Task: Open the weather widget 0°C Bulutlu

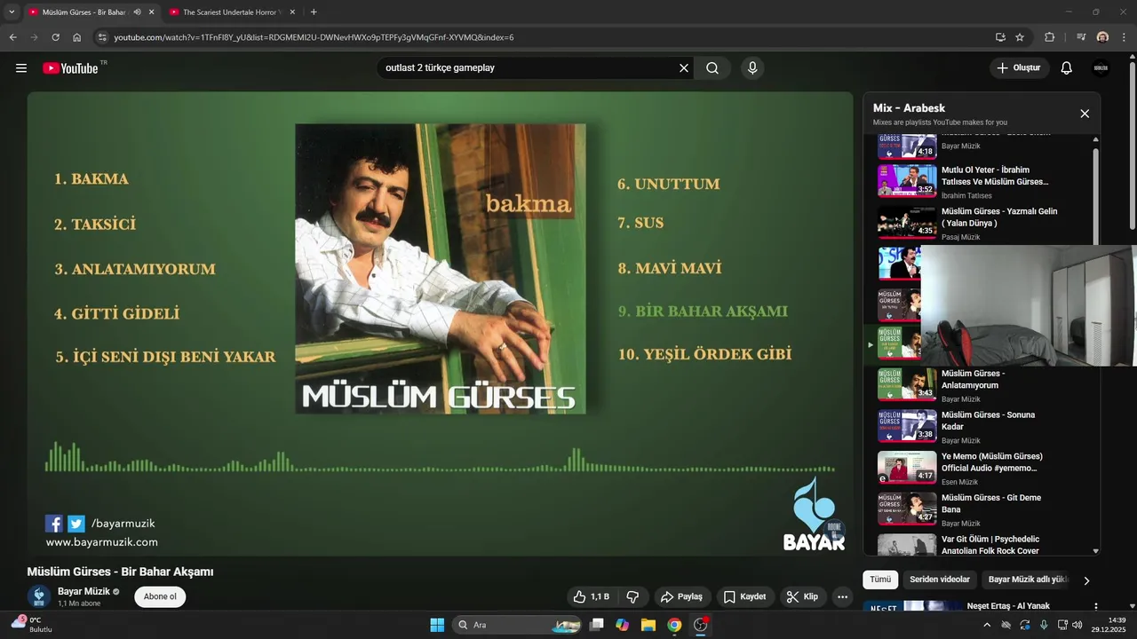Action: pyautogui.click(x=32, y=624)
